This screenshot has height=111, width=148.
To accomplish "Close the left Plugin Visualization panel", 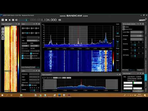I will 19,24.
